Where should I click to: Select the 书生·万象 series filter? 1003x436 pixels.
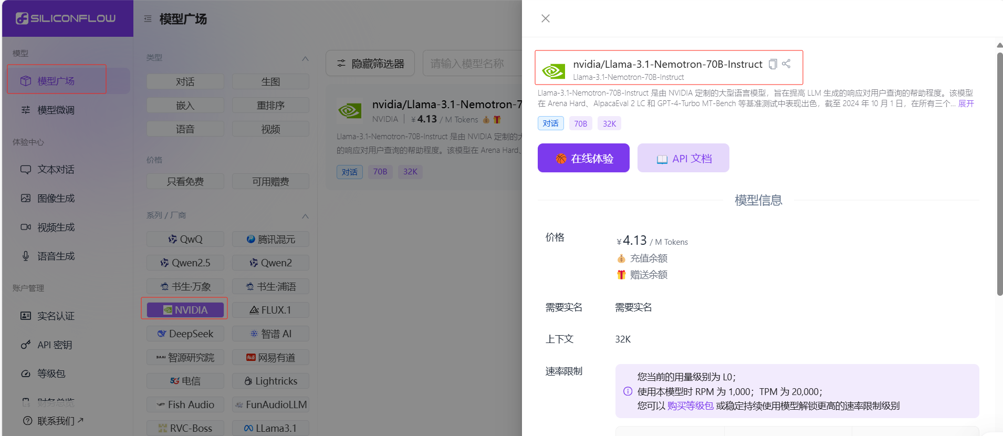pos(185,286)
